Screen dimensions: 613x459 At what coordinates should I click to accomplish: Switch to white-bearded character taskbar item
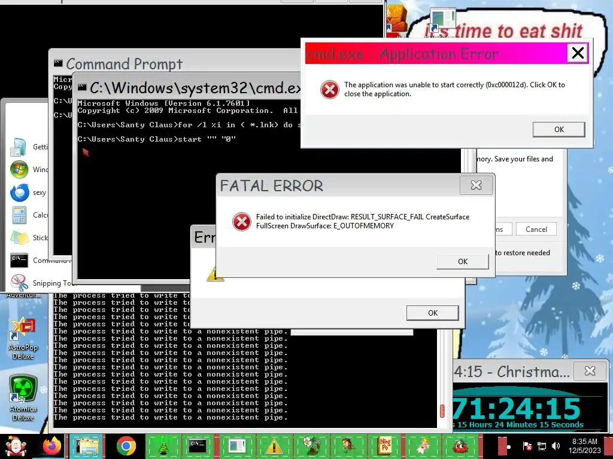(x=422, y=446)
